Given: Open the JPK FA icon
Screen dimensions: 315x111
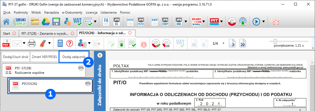Looking at the screenshot, I should [117, 21].
